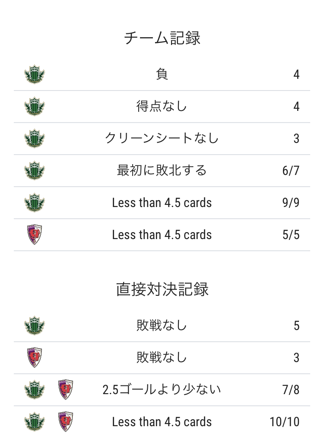Click the 6/7 value
The width and height of the screenshot is (324, 437).
coord(291,171)
